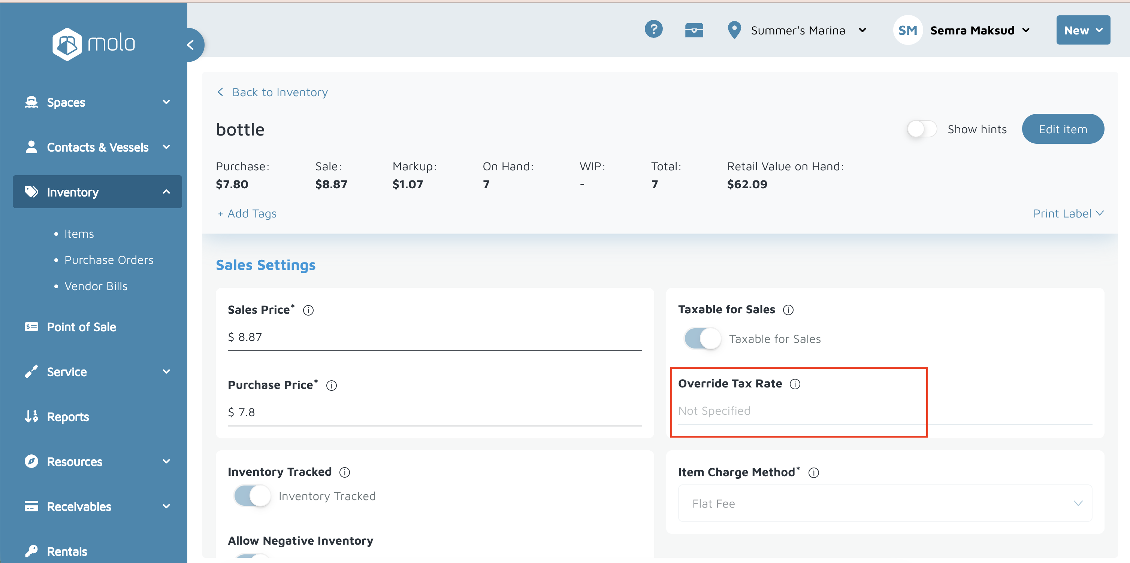Toggle the Show hints switch
The image size is (1130, 563).
pyautogui.click(x=922, y=129)
